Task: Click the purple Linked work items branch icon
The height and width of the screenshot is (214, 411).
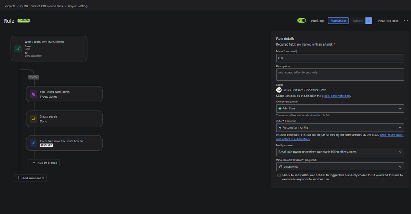Action: [34, 94]
